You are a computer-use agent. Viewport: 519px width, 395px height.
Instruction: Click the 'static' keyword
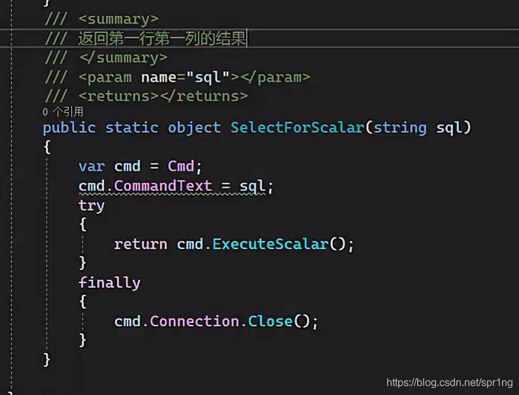pos(132,128)
